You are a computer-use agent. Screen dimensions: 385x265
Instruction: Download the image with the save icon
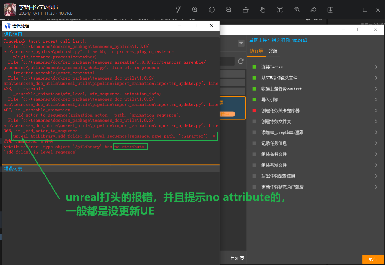[330, 10]
